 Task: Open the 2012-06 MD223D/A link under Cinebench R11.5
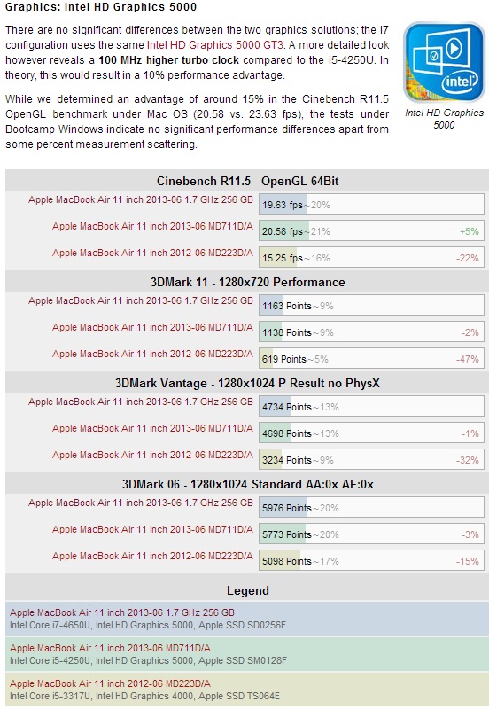(152, 253)
